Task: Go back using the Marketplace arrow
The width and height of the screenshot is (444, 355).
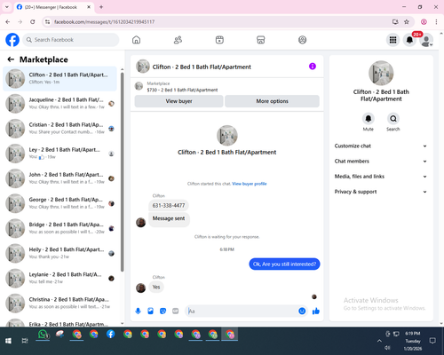Action: [x=11, y=59]
